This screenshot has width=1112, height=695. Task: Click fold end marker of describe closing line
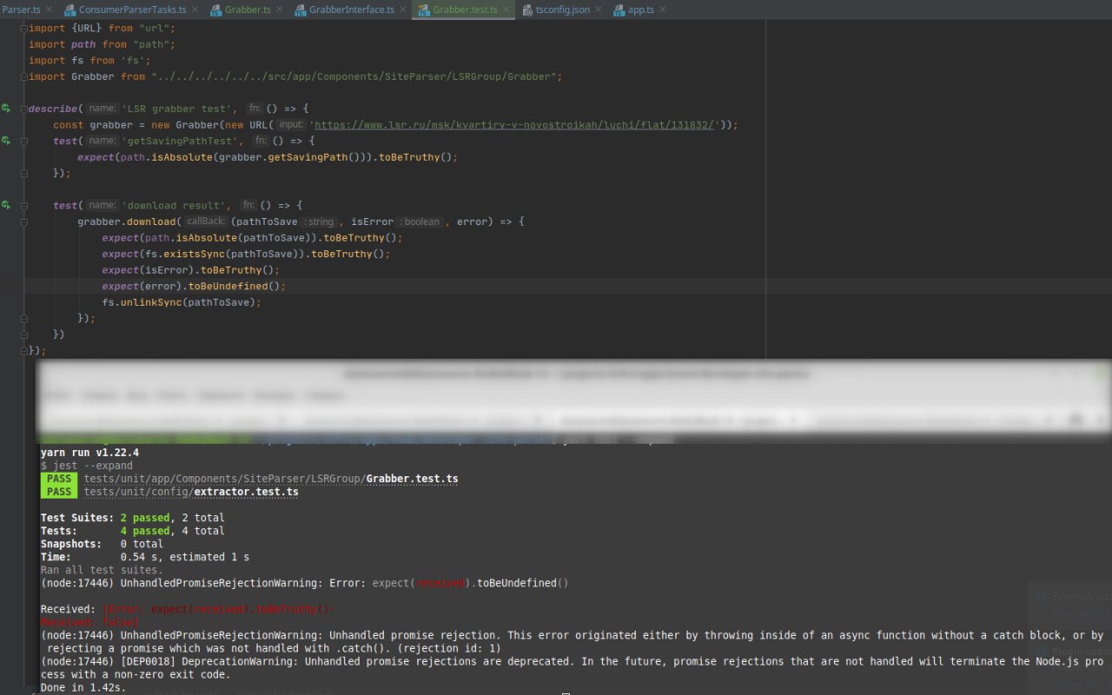tap(24, 351)
